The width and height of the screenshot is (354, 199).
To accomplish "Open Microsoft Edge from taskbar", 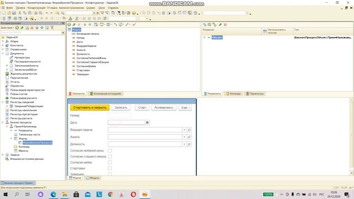I will tap(53, 194).
